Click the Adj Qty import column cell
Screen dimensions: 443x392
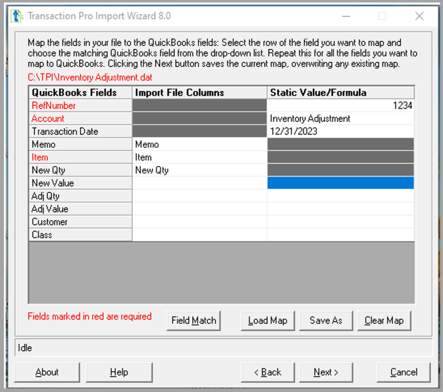tap(199, 196)
